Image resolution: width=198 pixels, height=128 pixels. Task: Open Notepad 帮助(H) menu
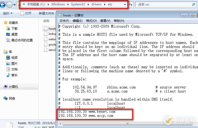click(x=119, y=21)
